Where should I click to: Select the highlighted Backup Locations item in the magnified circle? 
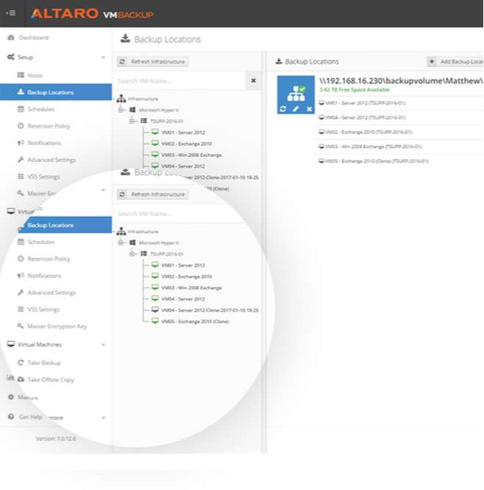tap(65, 224)
